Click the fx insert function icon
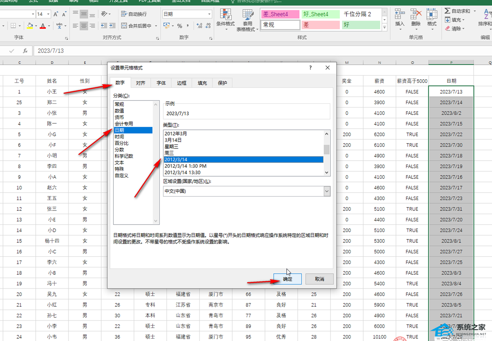 (25, 51)
